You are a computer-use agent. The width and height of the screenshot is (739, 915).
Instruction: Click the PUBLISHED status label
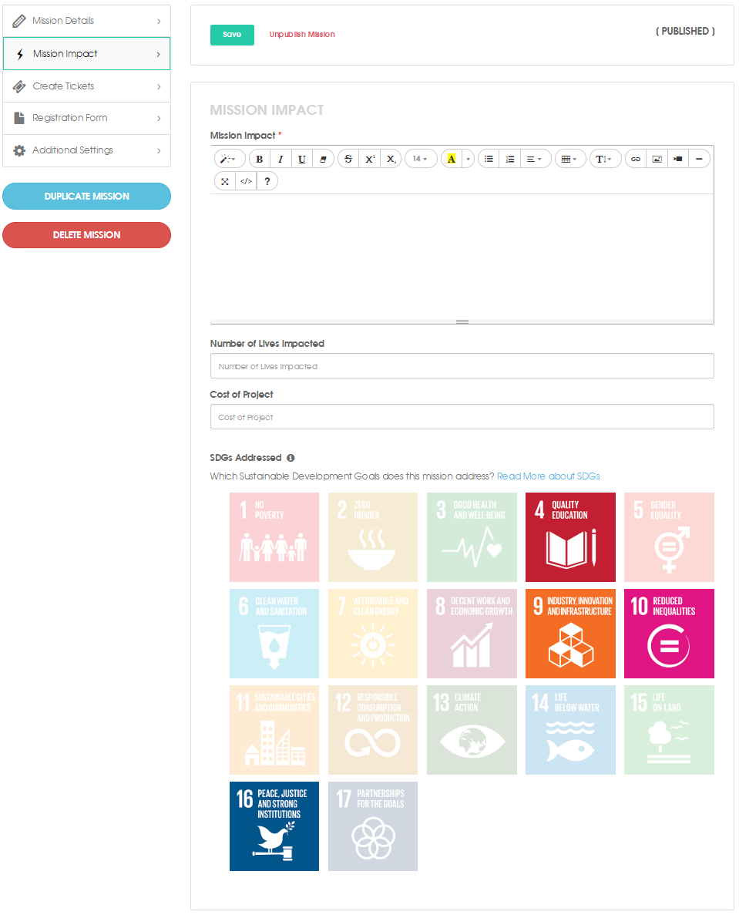pos(685,32)
